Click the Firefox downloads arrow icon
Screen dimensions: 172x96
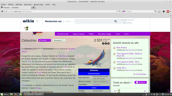[159, 11]
